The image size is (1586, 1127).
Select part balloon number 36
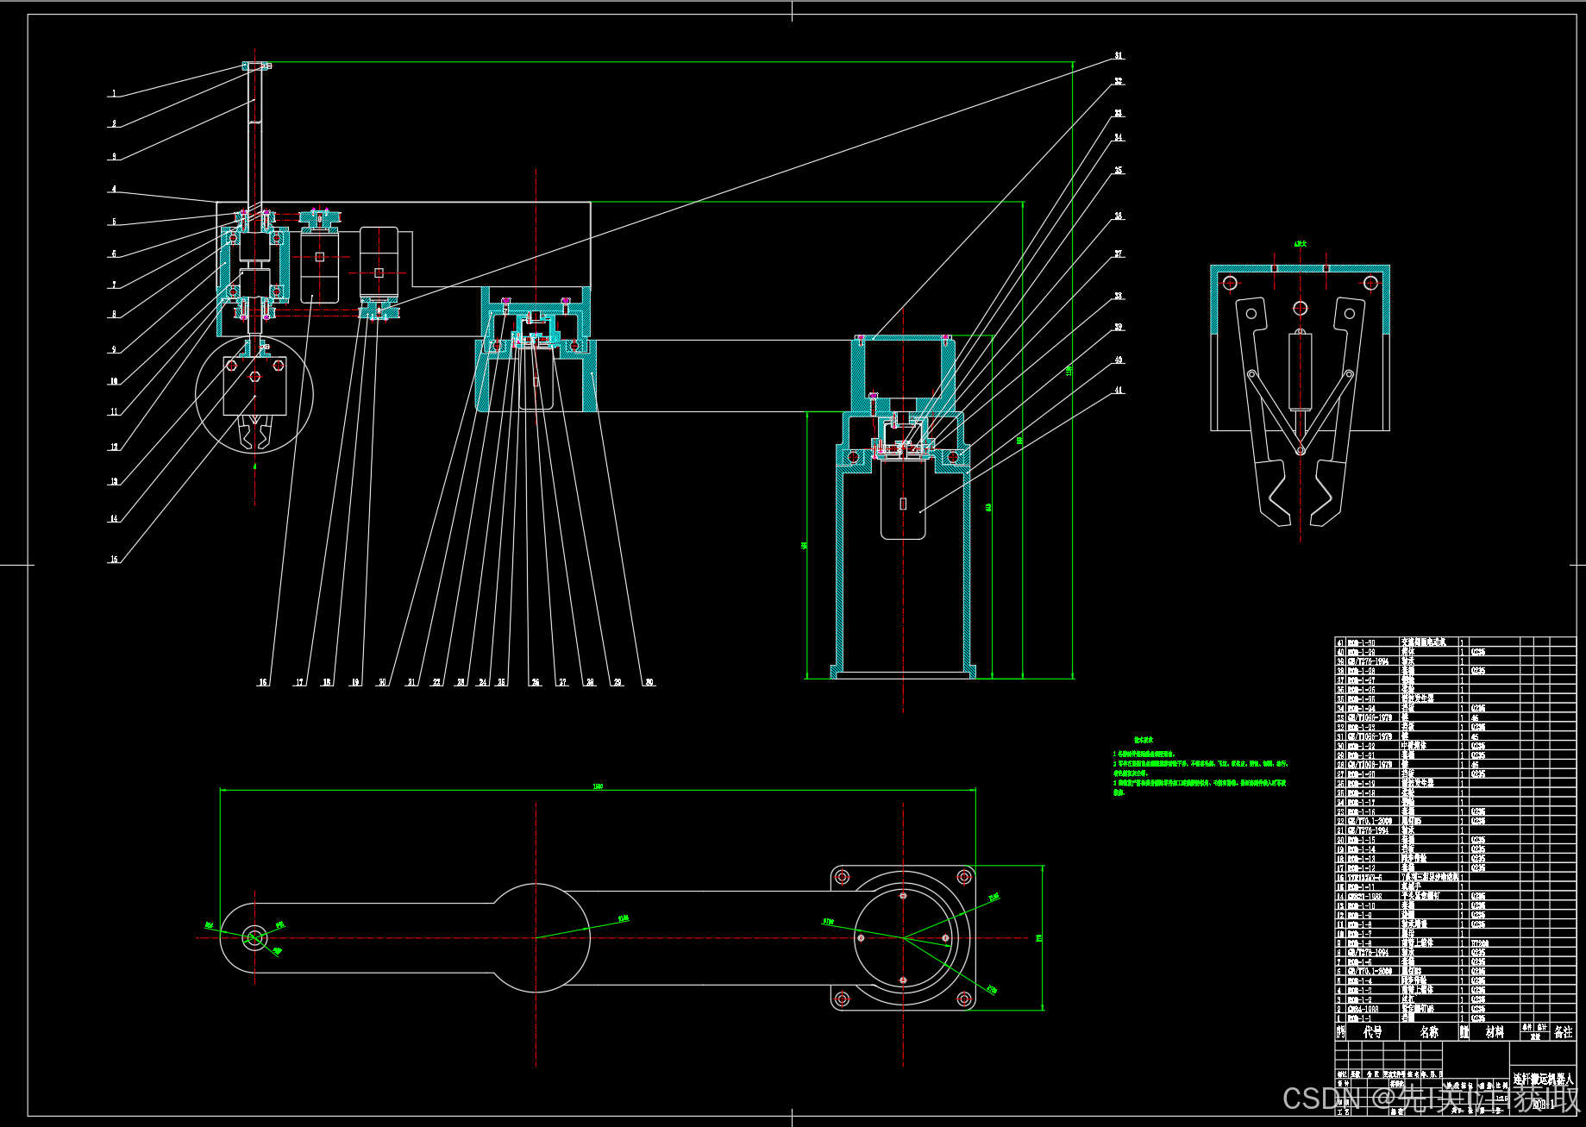1119,216
